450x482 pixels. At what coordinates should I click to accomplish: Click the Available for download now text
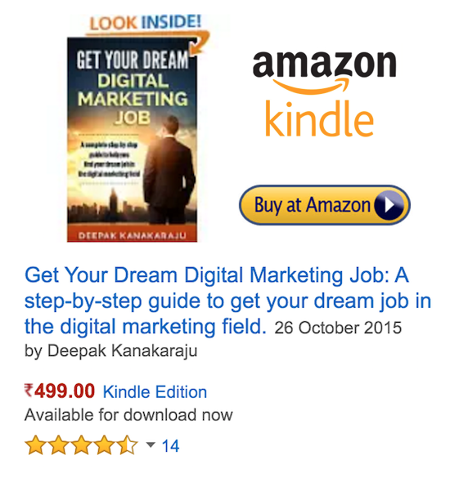click(x=128, y=415)
